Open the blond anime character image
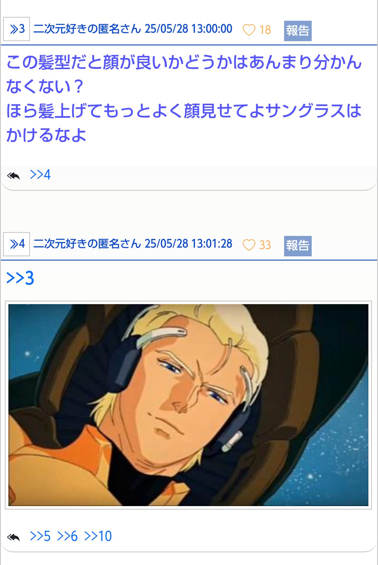Screen dimensions: 378x565 tap(188, 405)
